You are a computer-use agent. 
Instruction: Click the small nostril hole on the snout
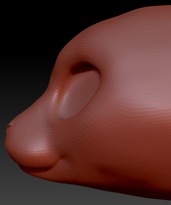click(x=9, y=126)
